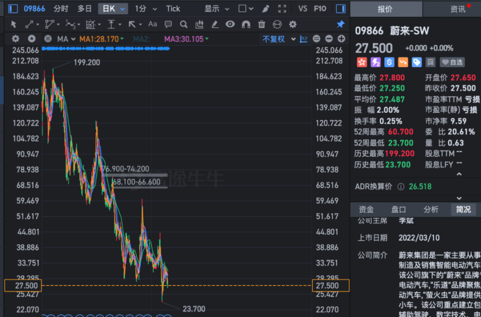Pin the drawing toolbar
481x317 pixels.
[341, 24]
